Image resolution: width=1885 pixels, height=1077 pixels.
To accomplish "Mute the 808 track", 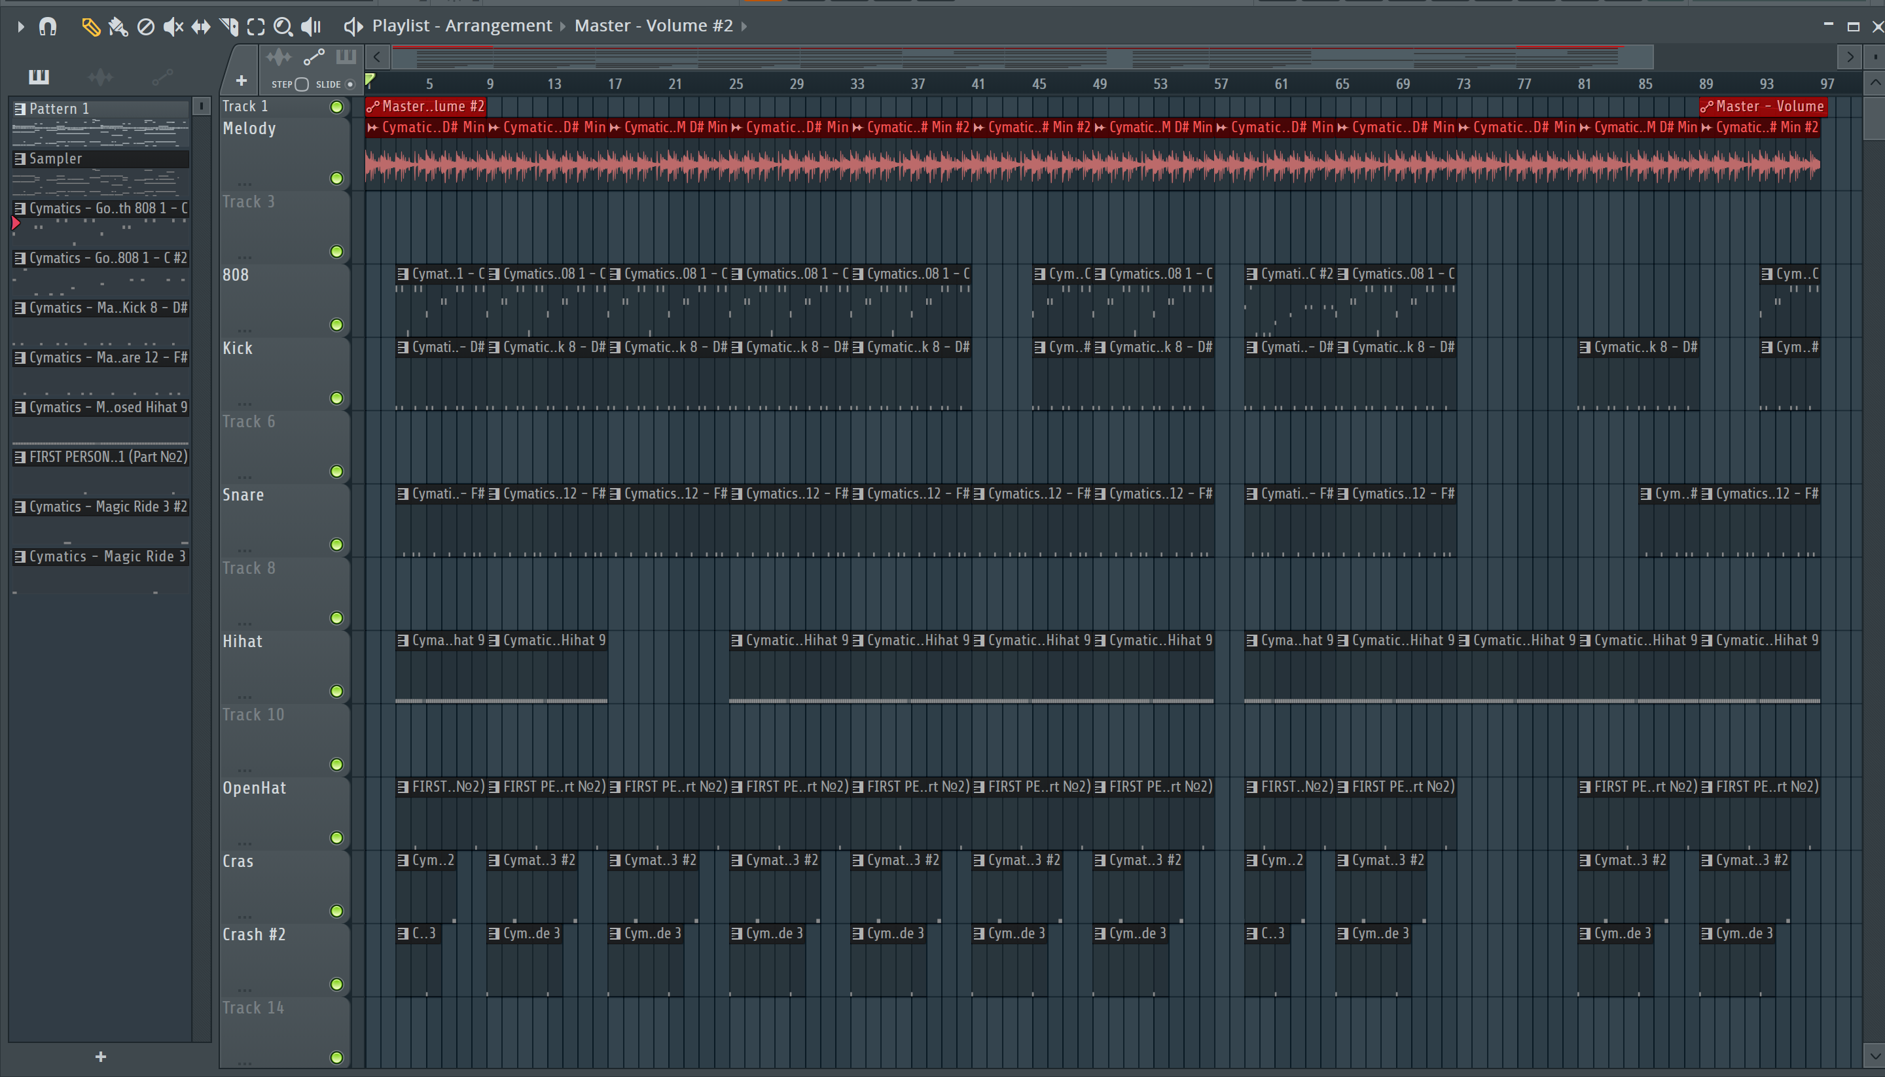I will [x=336, y=325].
